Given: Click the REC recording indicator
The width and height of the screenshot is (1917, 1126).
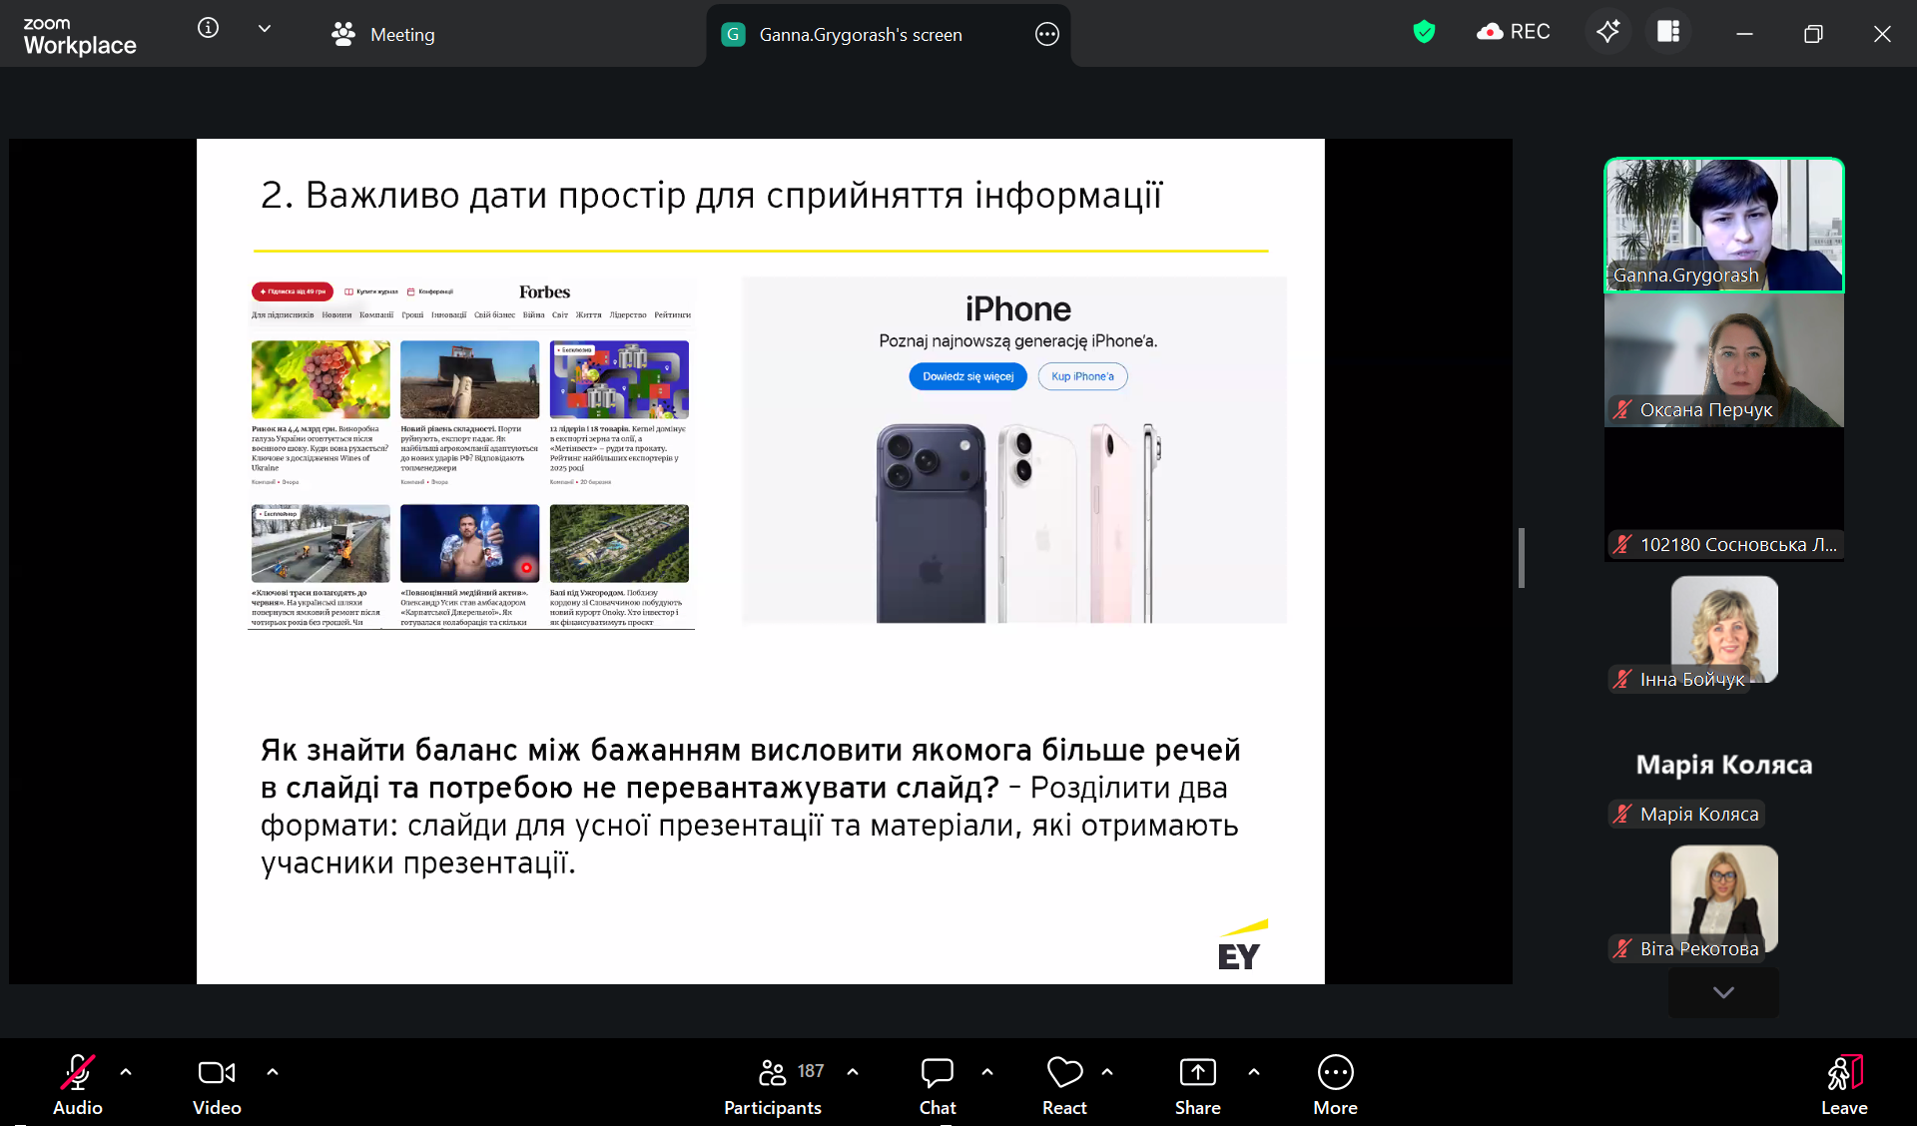Looking at the screenshot, I should tap(1513, 32).
